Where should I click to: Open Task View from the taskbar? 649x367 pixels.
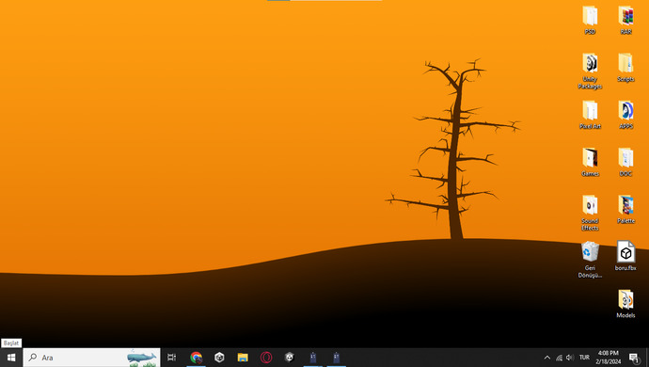coord(172,358)
